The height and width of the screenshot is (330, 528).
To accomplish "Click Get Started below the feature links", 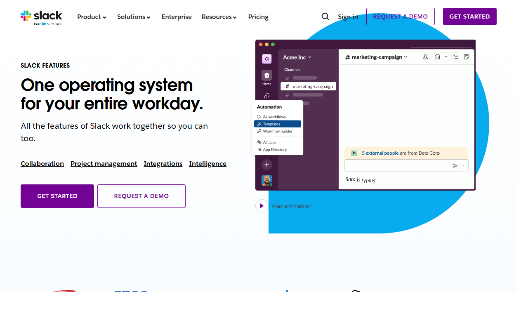I will (57, 196).
